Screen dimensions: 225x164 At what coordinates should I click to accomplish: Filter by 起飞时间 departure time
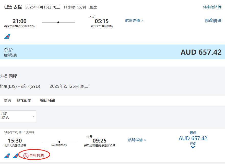pyautogui.click(x=24, y=101)
